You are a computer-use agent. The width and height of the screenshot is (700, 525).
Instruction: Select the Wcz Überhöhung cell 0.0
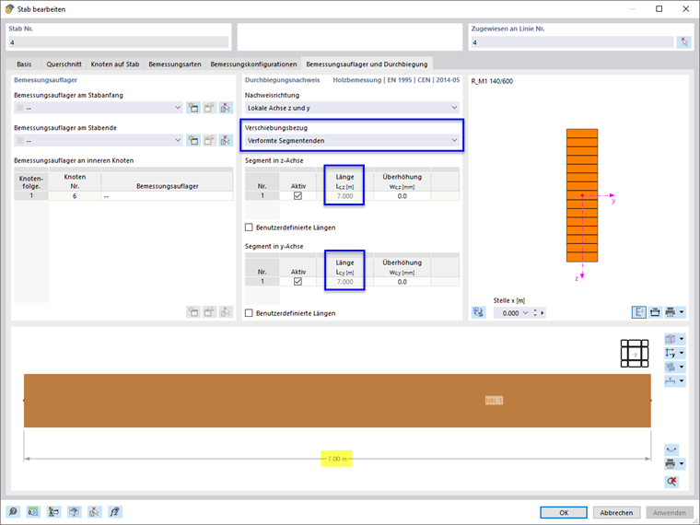402,195
